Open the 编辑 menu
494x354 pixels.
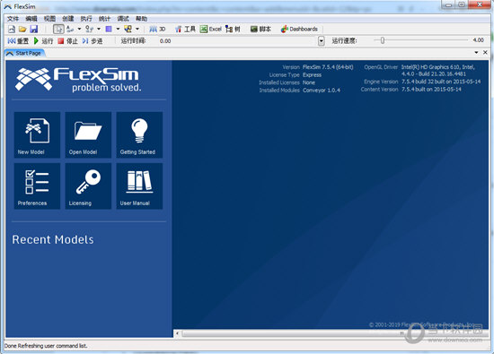click(31, 19)
